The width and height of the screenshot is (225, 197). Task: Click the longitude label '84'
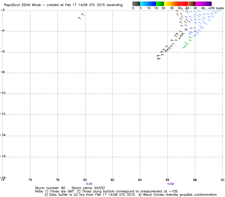pyautogui.click(x=140, y=180)
